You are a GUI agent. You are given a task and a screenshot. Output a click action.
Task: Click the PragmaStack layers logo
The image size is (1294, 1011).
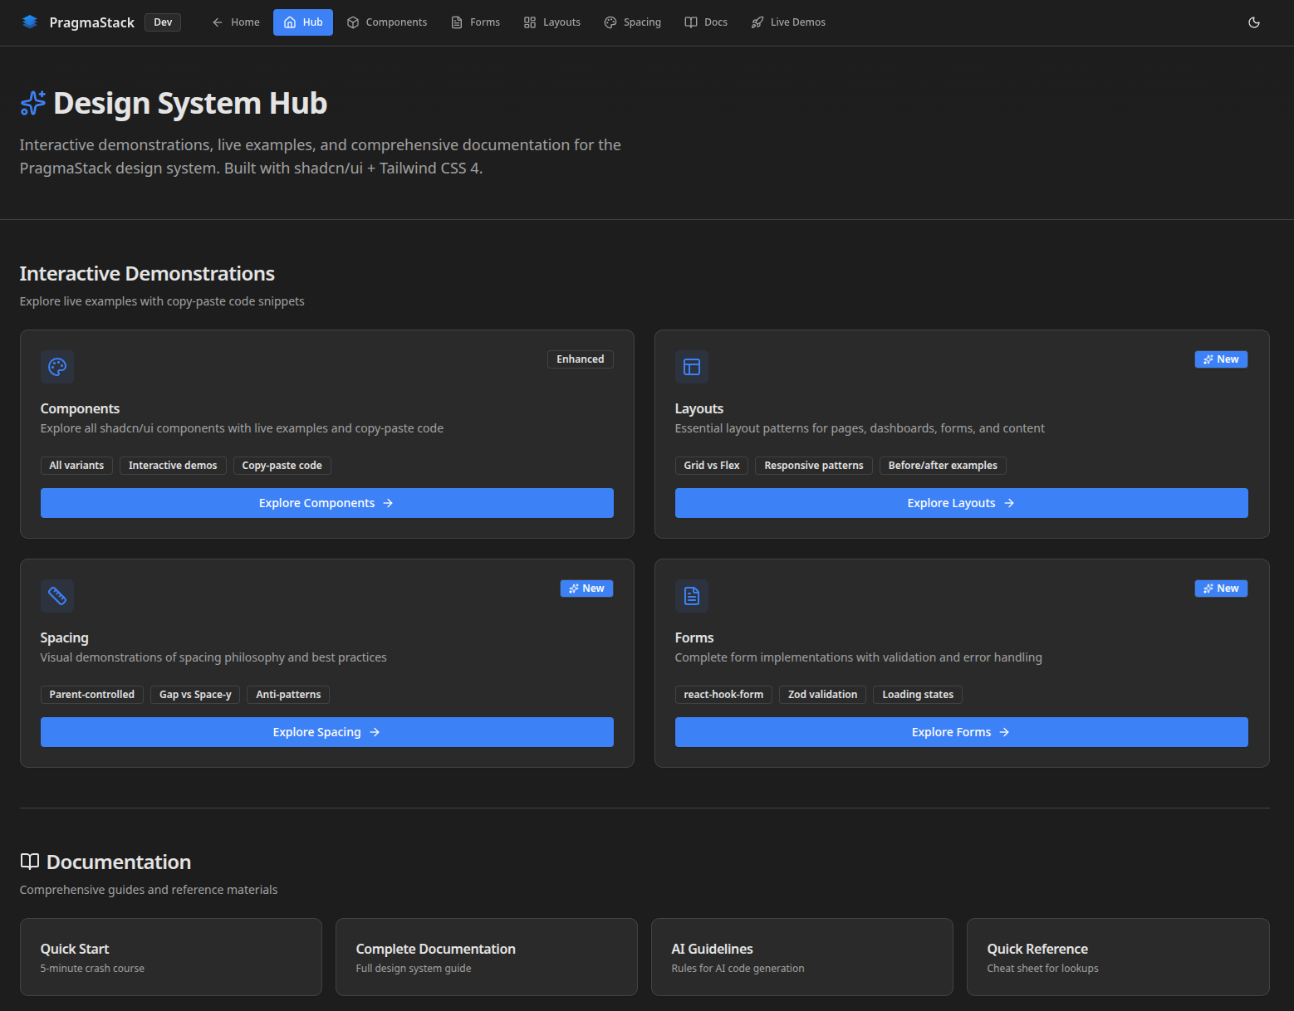(x=30, y=22)
